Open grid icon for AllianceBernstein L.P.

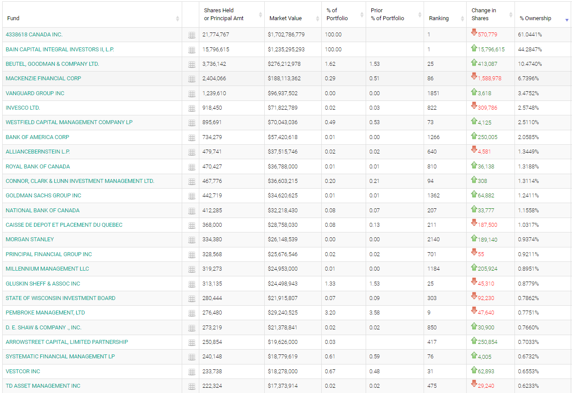[191, 152]
